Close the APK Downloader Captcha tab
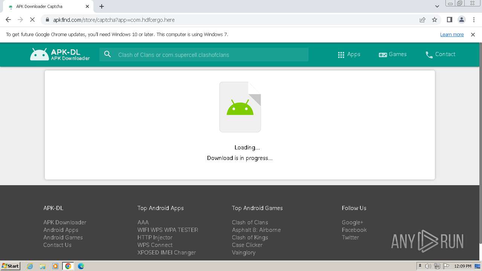Viewport: 482px width, 271px height. [x=87, y=6]
